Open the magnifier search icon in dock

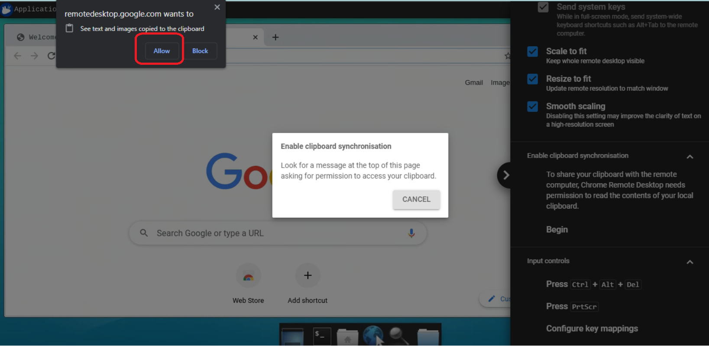point(398,336)
